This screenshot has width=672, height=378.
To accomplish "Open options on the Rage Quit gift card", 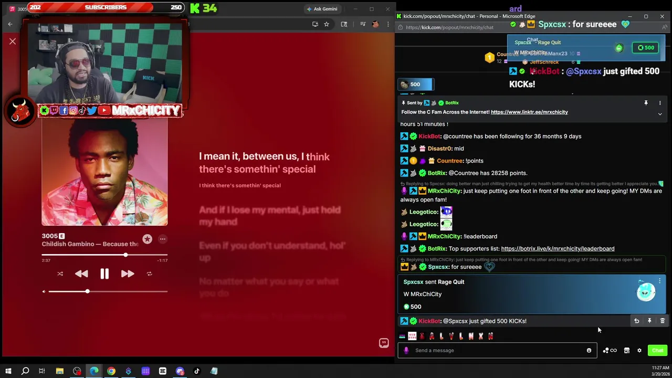I will 659,281.
